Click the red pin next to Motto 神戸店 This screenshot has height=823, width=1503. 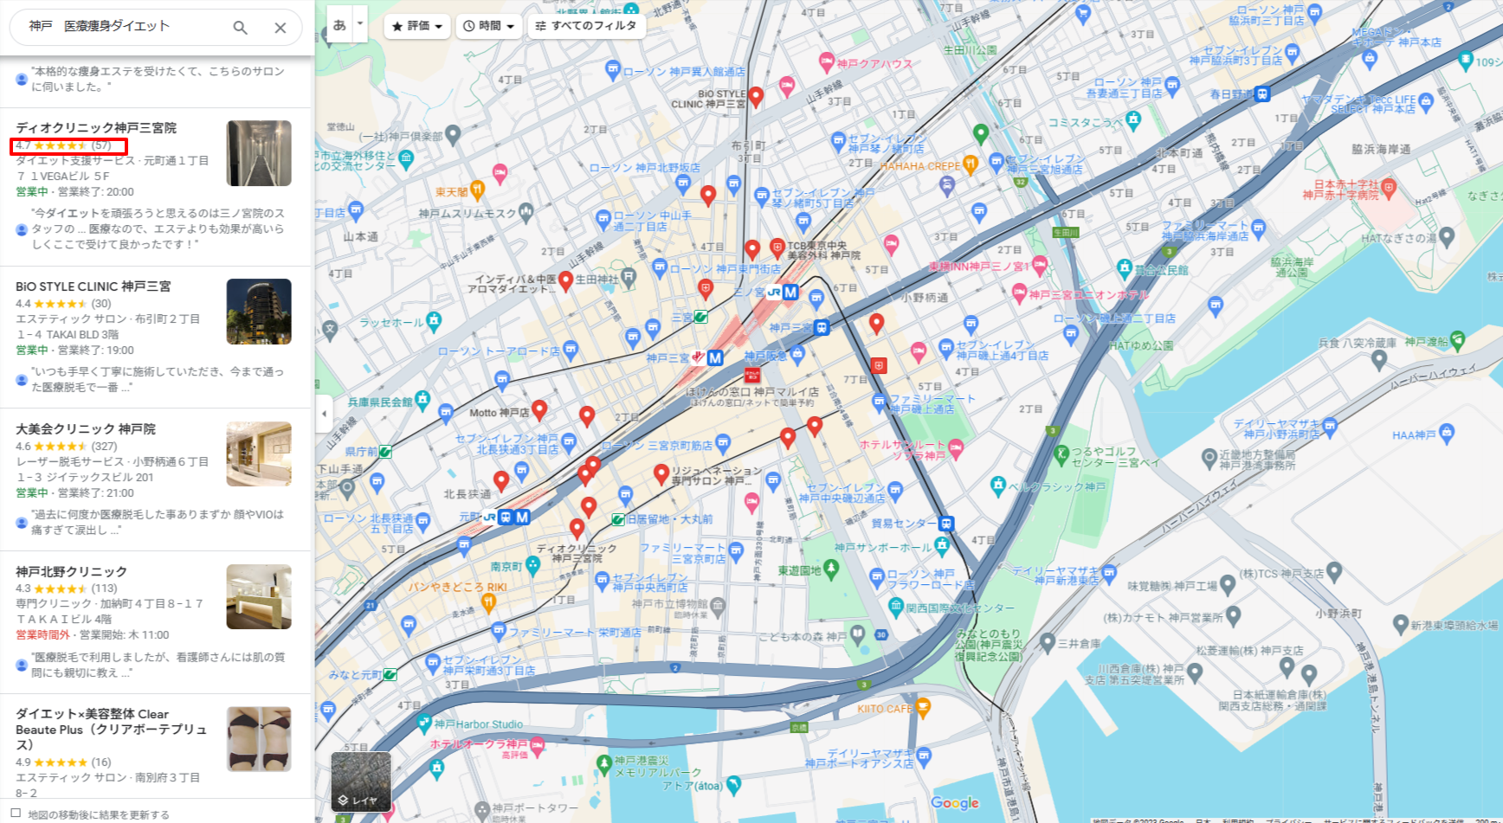[x=539, y=409]
